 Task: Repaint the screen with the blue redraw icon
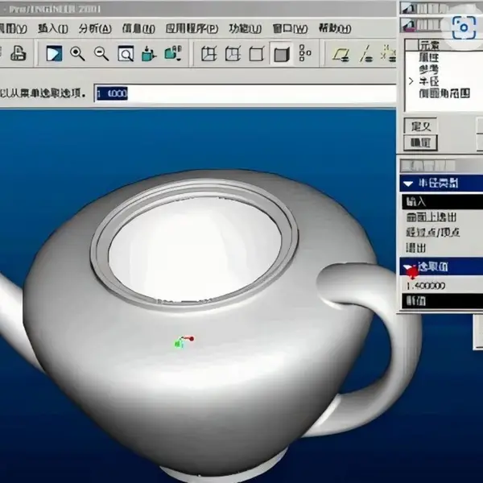click(x=54, y=54)
